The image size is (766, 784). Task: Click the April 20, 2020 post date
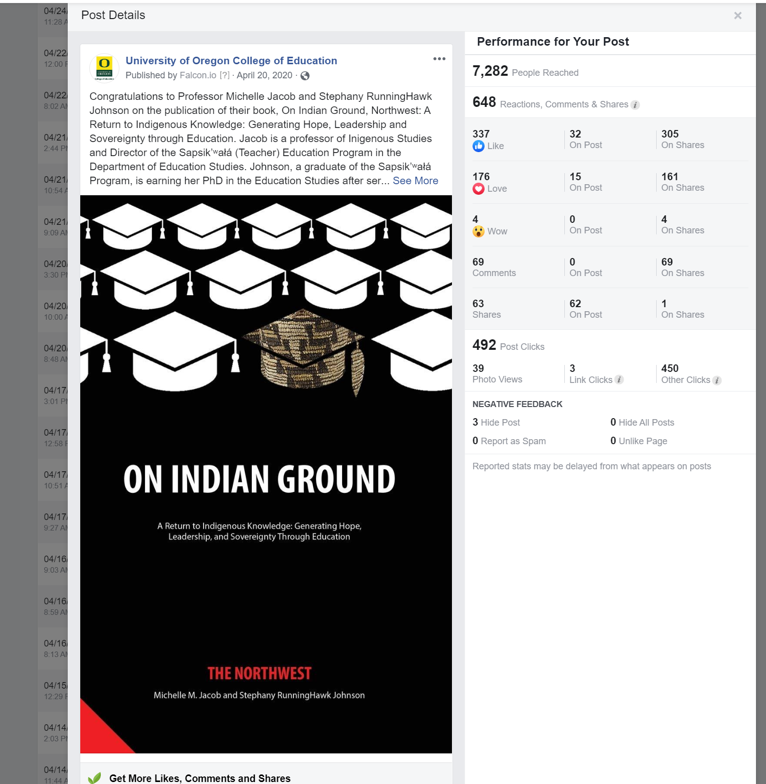tap(264, 75)
